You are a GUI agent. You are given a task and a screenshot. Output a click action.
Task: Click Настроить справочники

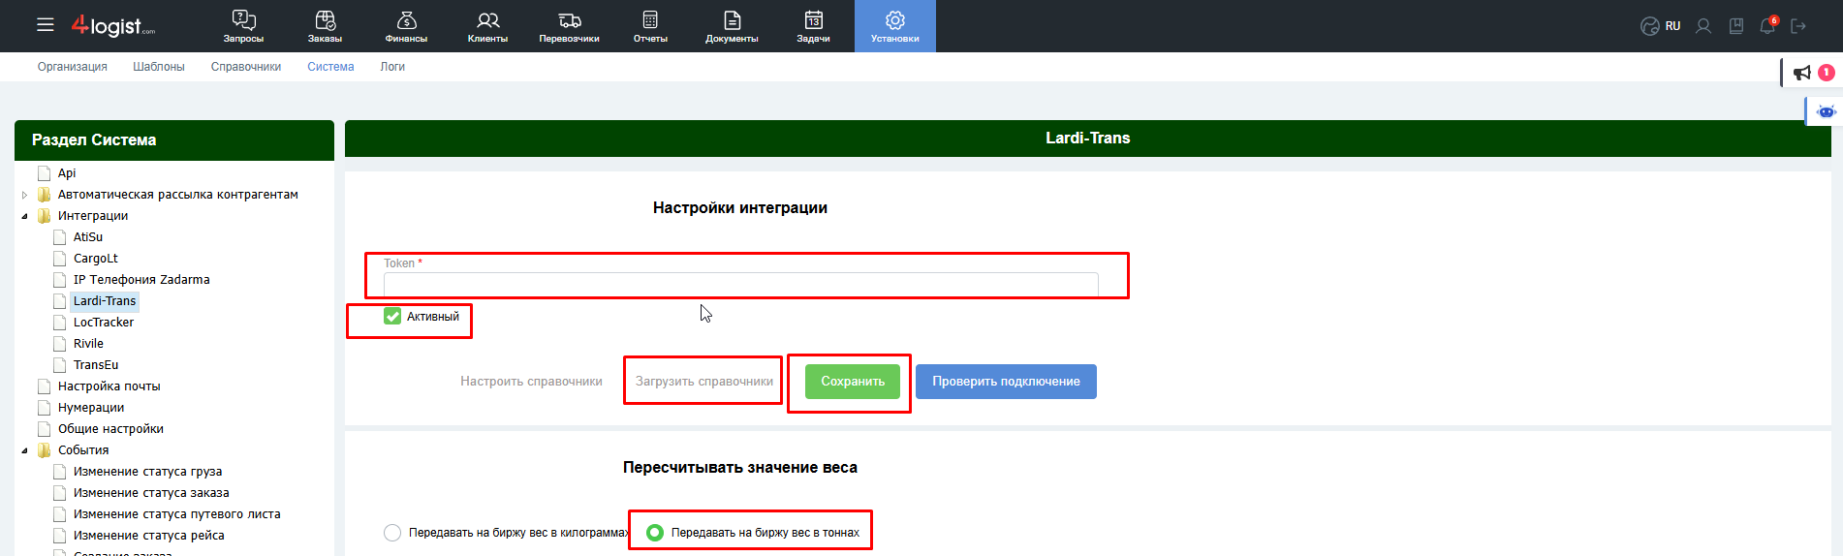pyautogui.click(x=531, y=382)
